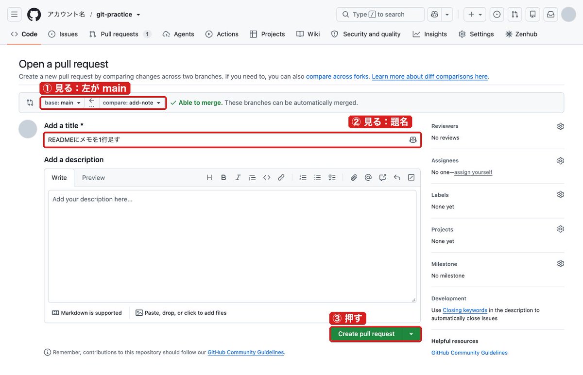583x375 pixels.
Task: Open the create new (+) dropdown
Action: coord(475,15)
